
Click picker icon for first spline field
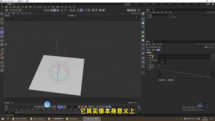(213, 55)
